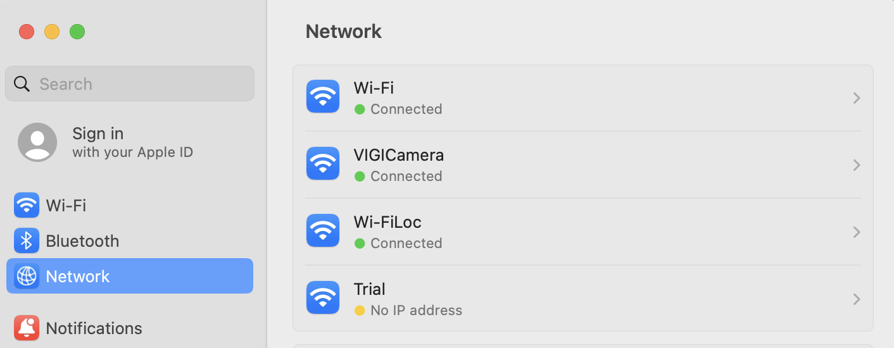Click the Apple ID avatar icon
Screen dimensions: 894x348
37,142
